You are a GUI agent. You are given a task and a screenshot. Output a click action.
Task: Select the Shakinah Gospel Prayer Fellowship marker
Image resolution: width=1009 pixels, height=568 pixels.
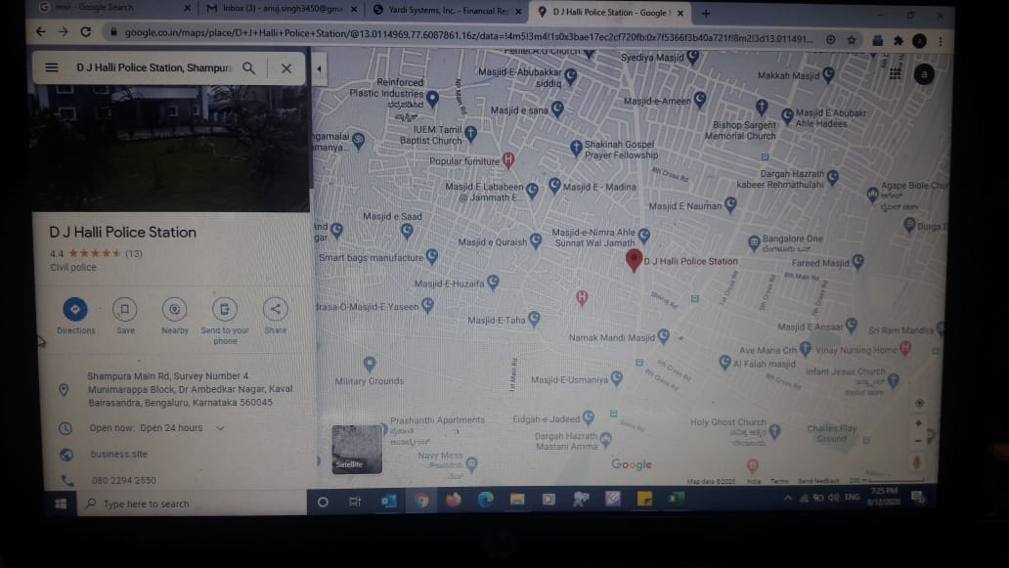(x=577, y=148)
